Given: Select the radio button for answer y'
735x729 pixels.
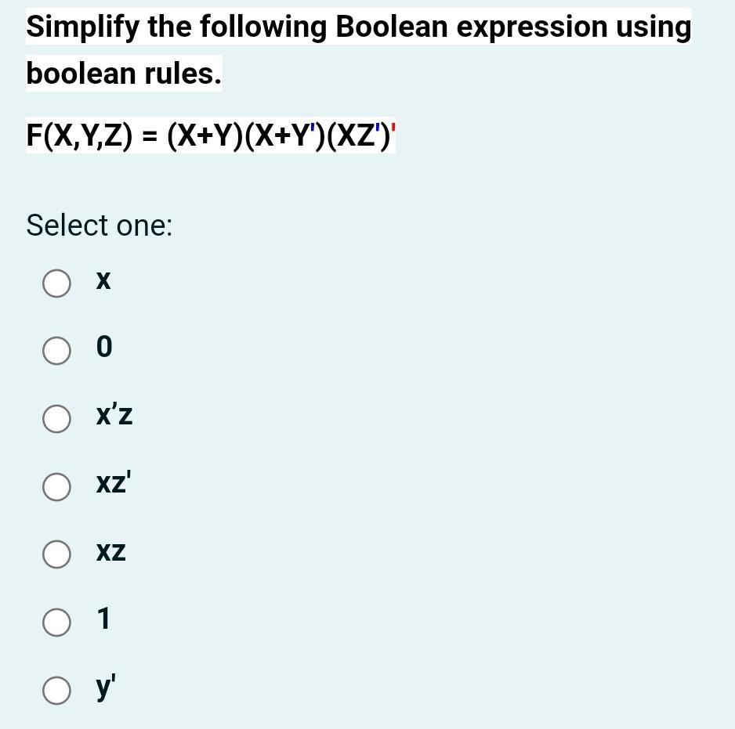Looking at the screenshot, I should tap(56, 691).
